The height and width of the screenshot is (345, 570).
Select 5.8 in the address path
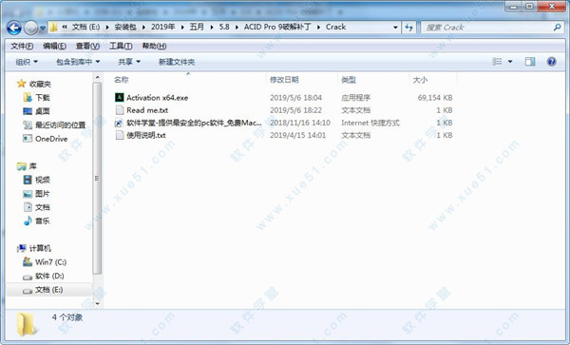224,27
